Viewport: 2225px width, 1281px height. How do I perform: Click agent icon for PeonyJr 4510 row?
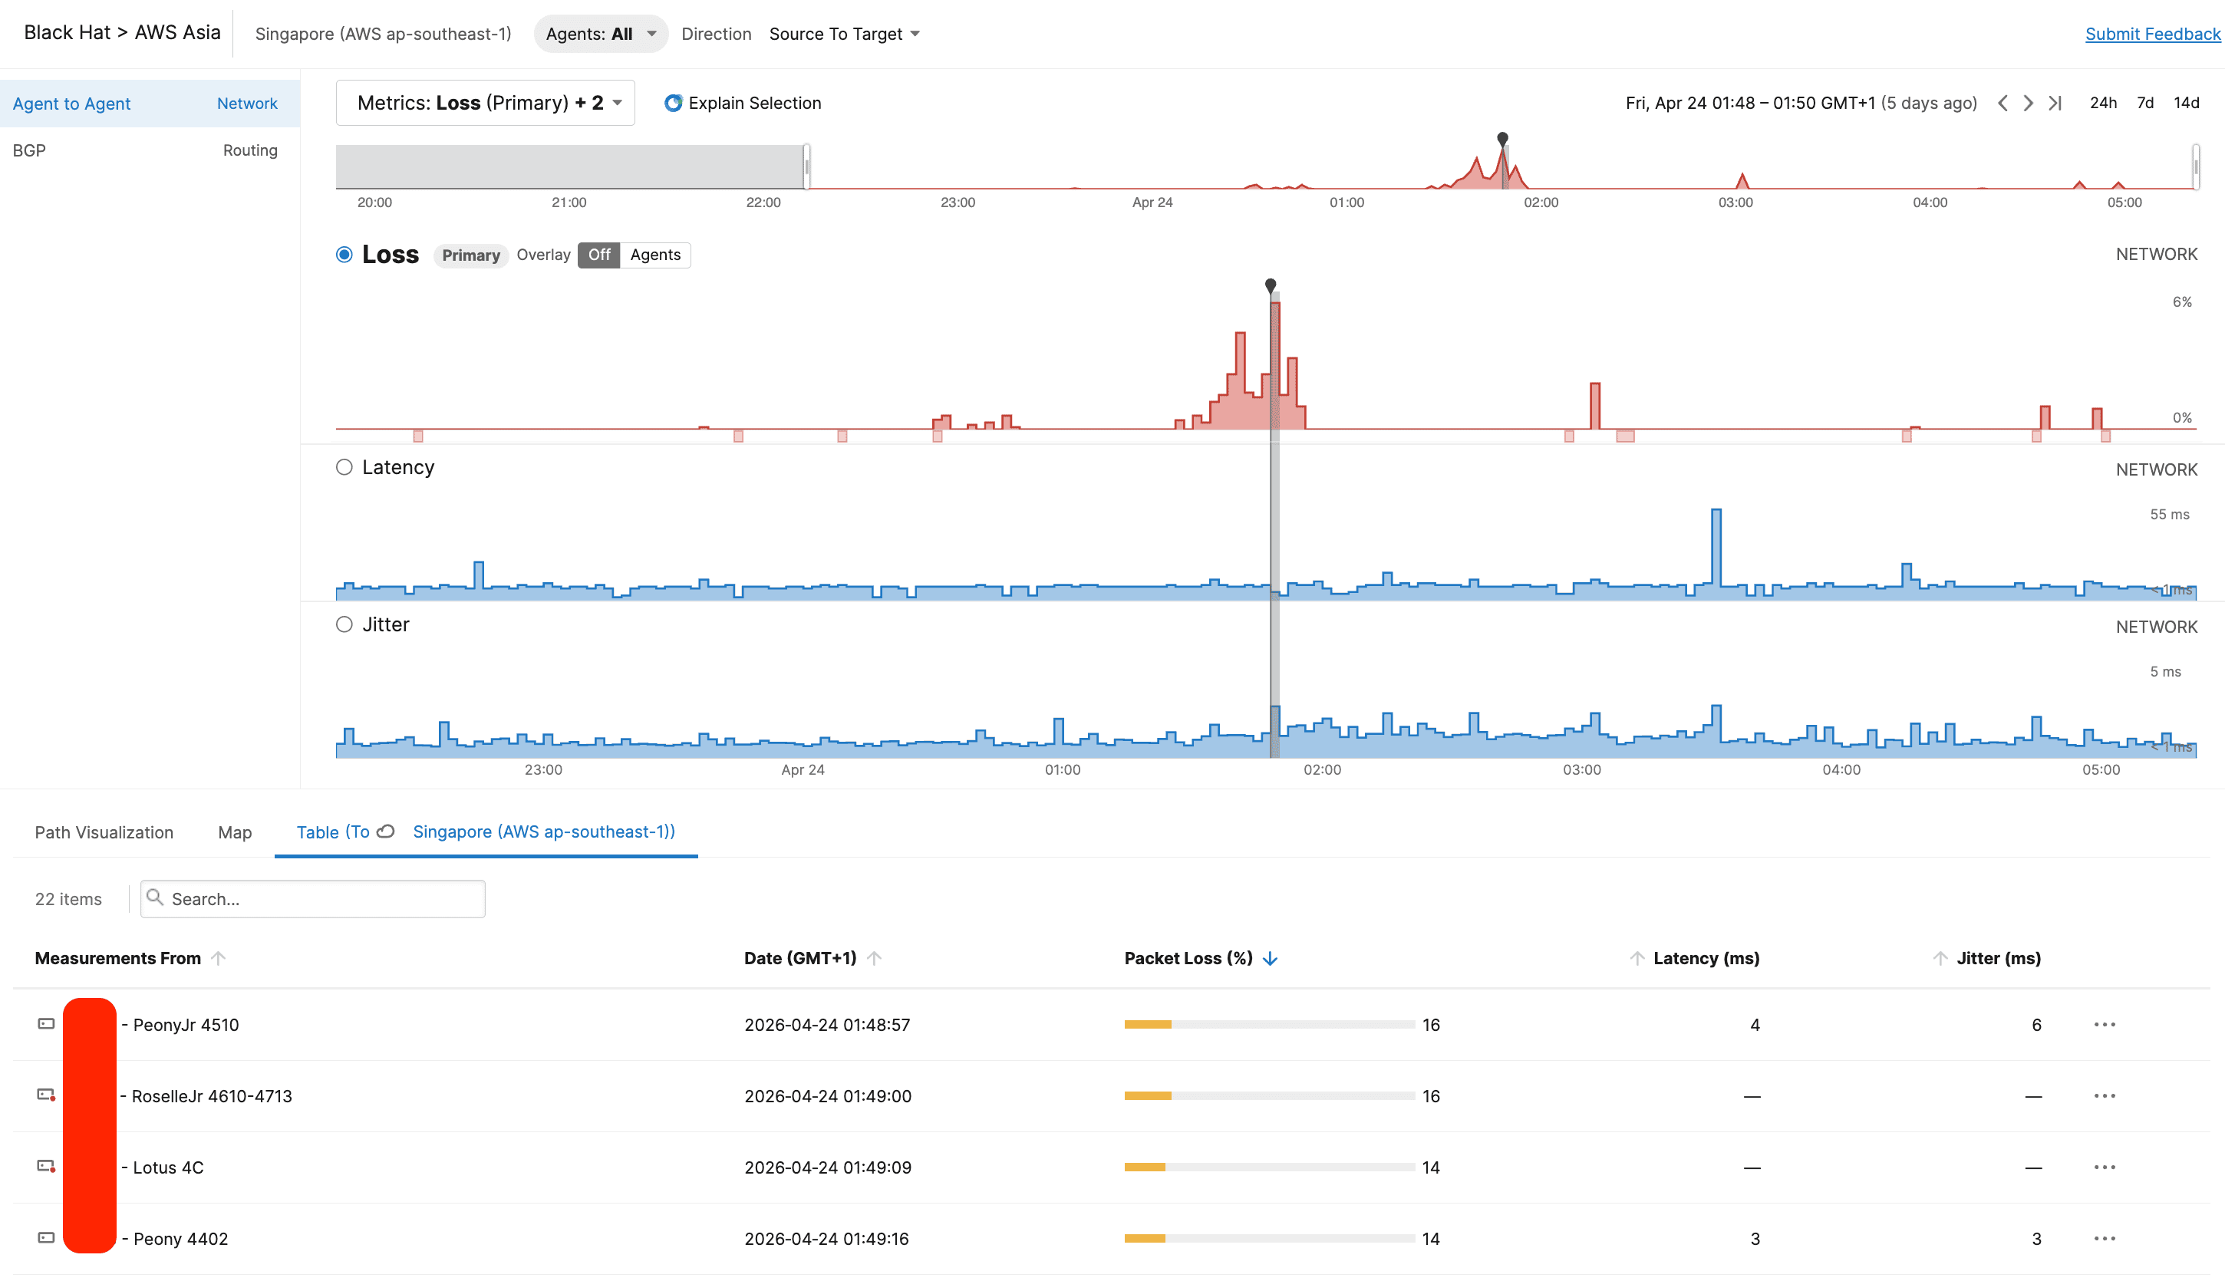pos(46,1024)
